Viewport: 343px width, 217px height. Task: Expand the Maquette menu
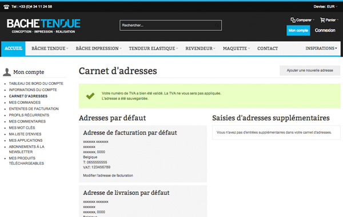[x=236, y=48]
